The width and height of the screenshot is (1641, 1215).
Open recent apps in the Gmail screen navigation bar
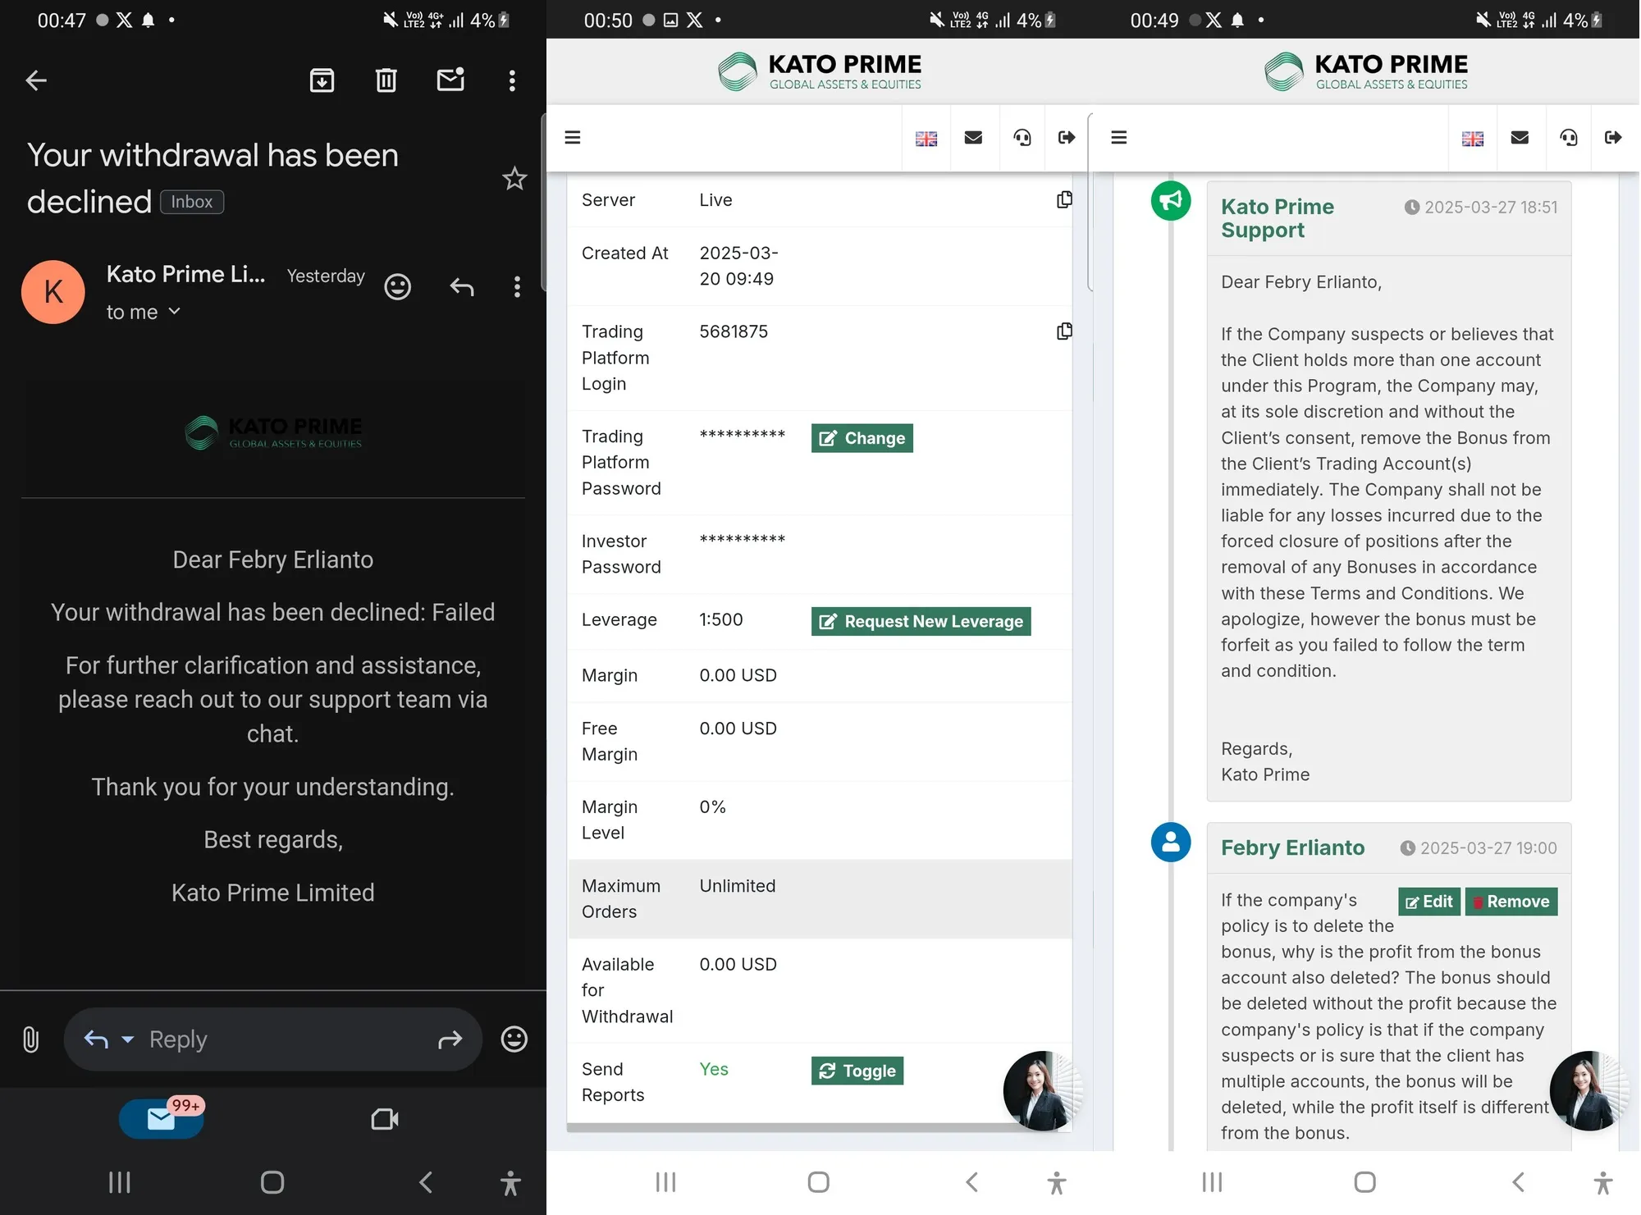coord(120,1182)
